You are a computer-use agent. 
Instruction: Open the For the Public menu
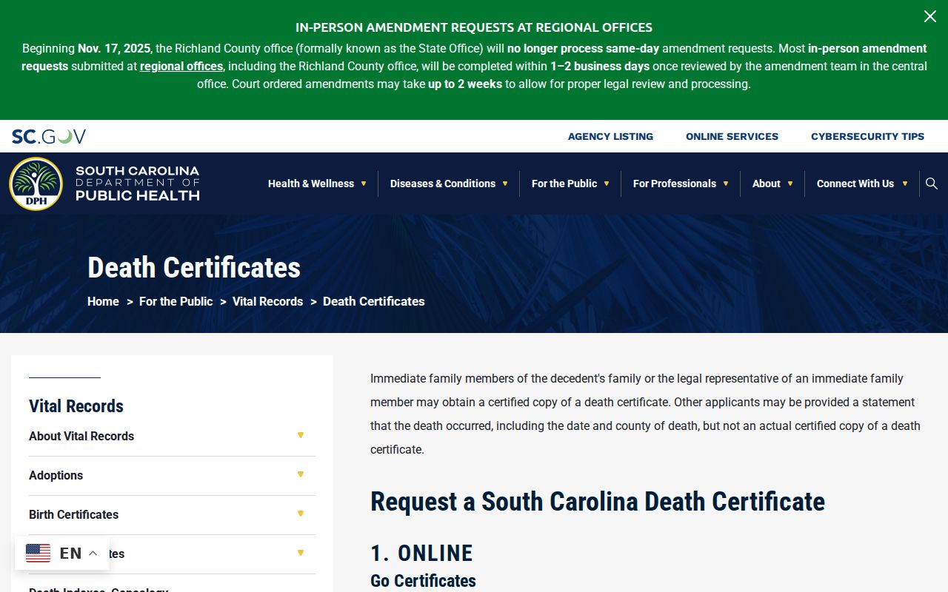click(570, 184)
